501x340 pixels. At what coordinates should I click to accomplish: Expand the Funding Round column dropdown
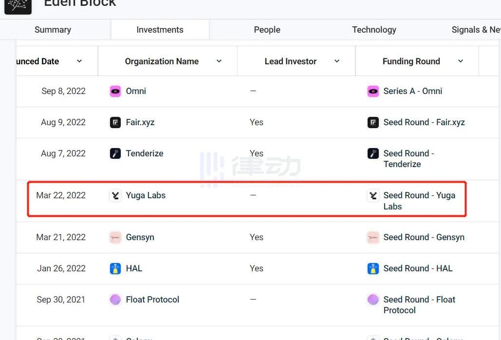461,61
